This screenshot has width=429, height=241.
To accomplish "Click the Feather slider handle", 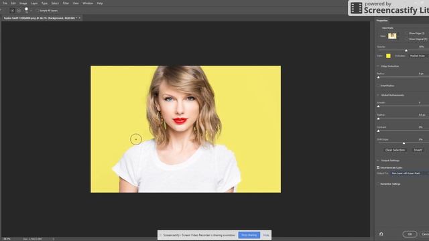I will pyautogui.click(x=378, y=118).
